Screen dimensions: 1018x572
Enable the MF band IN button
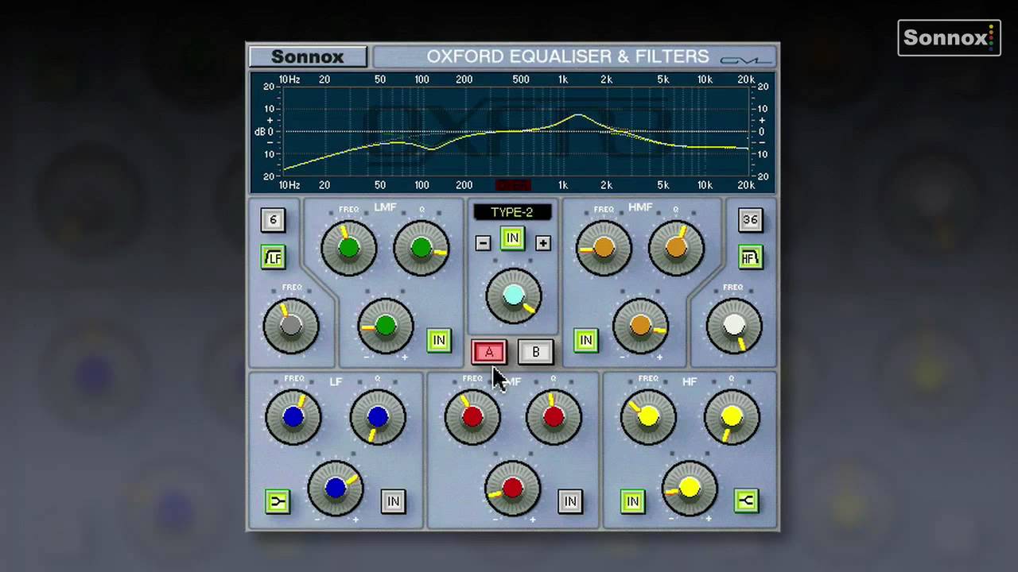click(570, 501)
